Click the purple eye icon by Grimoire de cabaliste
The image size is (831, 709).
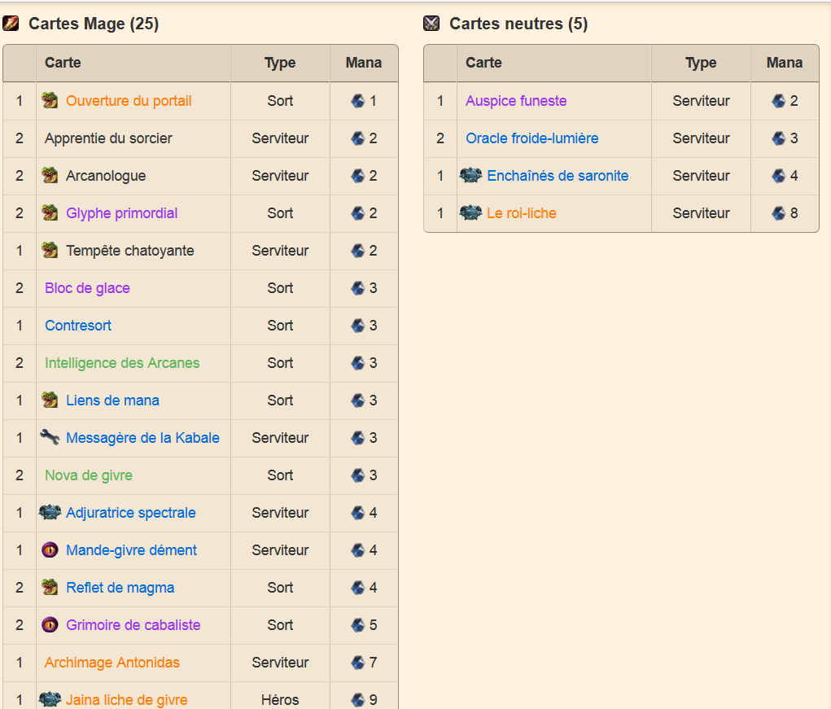pyautogui.click(x=50, y=624)
